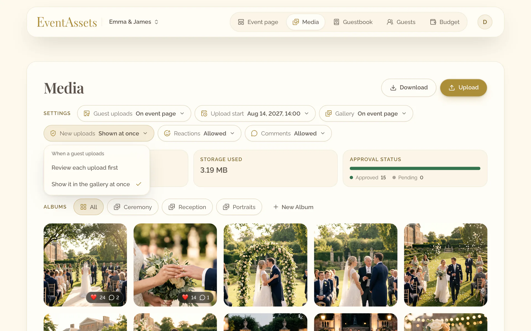Click the Guest uploads image icon
This screenshot has height=331, width=531.
[x=87, y=114]
